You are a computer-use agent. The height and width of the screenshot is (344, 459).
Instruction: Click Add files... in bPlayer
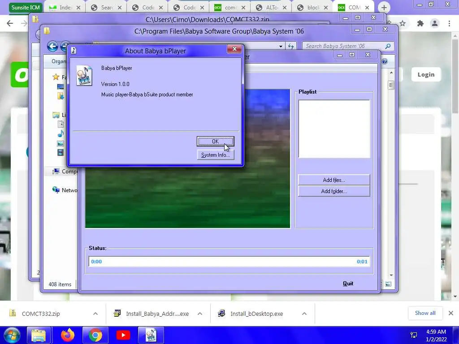pyautogui.click(x=333, y=180)
